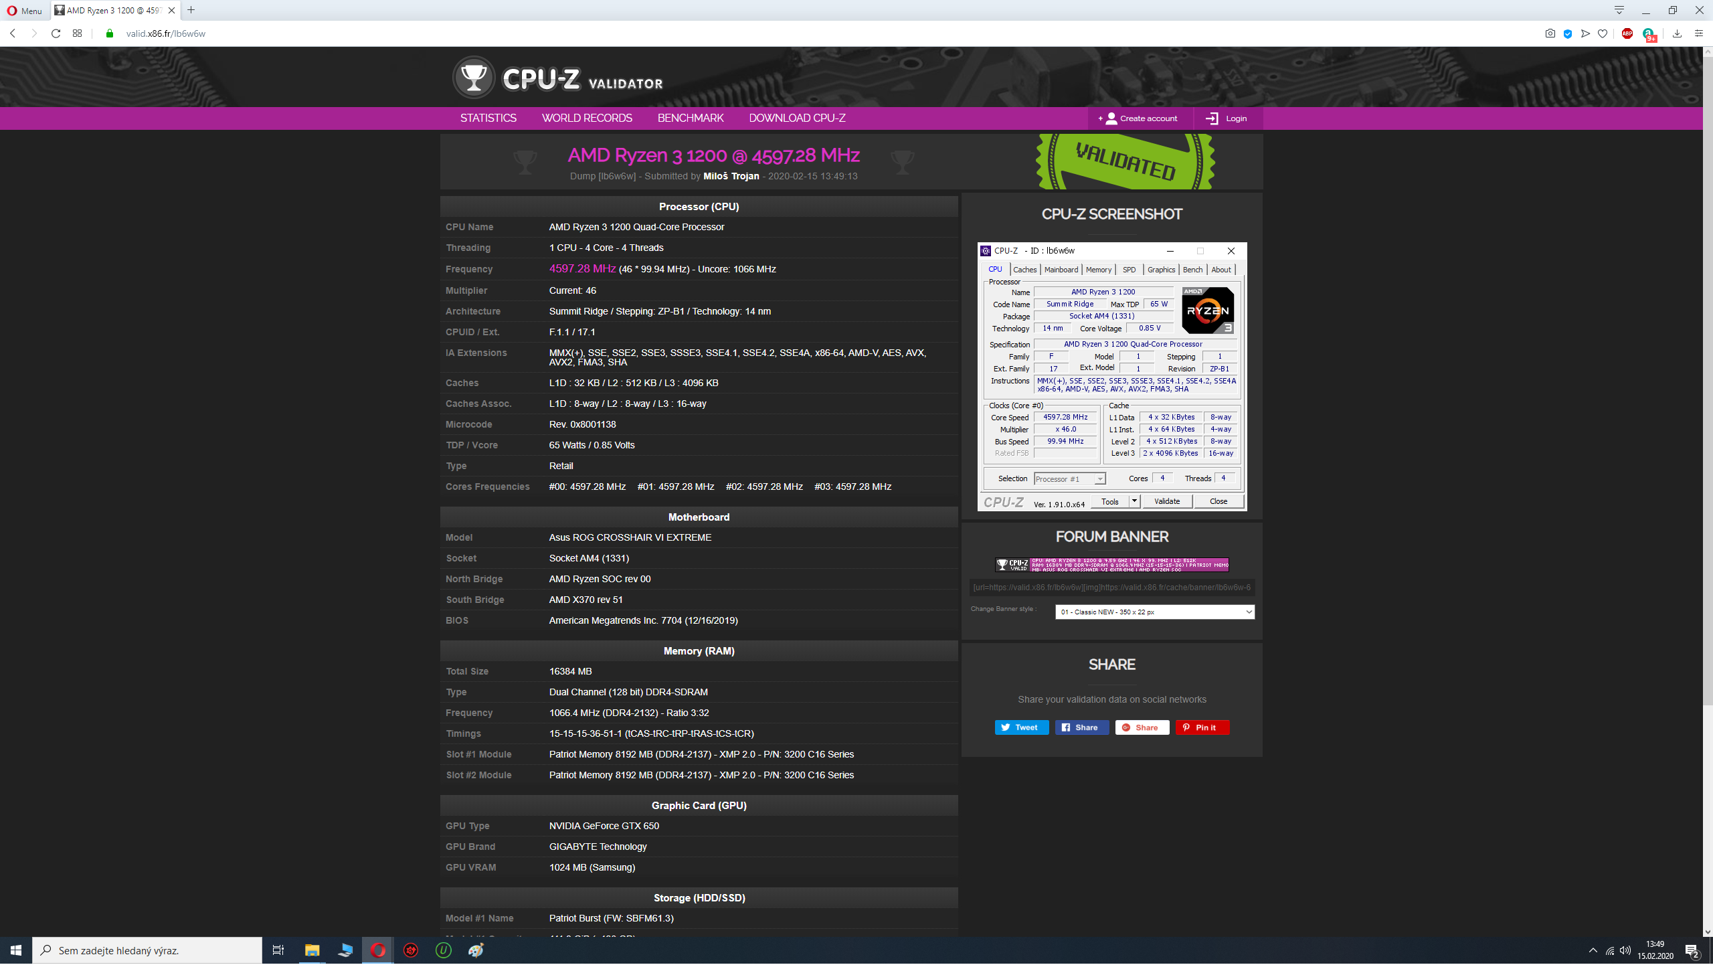The width and height of the screenshot is (1713, 969).
Task: Open the browser downloads panel
Action: click(x=1678, y=33)
